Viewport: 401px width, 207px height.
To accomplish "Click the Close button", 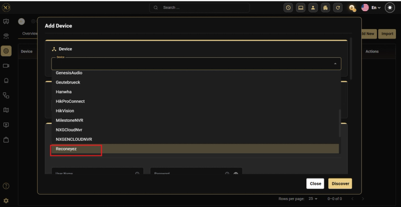I will coord(315,183).
